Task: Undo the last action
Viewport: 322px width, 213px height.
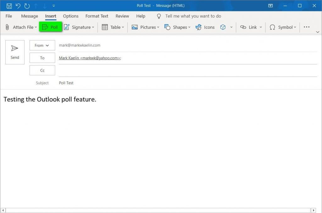Action: click(x=17, y=5)
